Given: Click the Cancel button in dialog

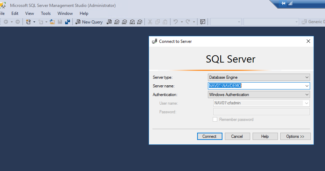Looking at the screenshot, I should [237, 136].
